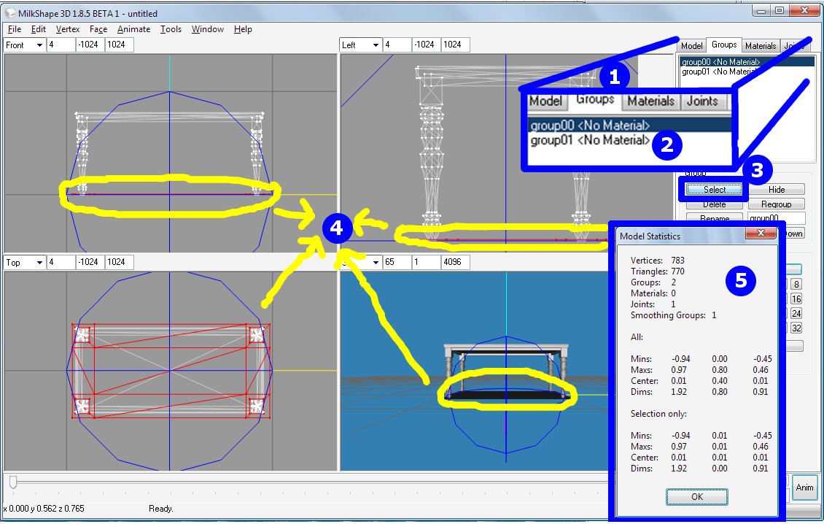Select group01 in the groups list

(718, 72)
